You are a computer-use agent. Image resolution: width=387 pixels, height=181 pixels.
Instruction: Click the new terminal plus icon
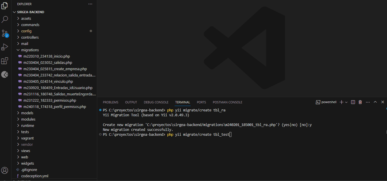pyautogui.click(x=341, y=102)
